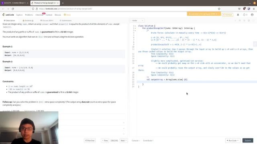This screenshot has height=144, width=257.
Task: Click the orange promotional banner
Action: pyautogui.click(x=204, y=14)
